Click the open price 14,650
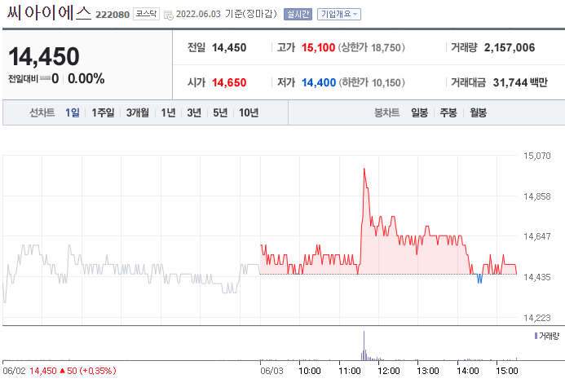Viewport: 565px width, 383px height. 229,82
